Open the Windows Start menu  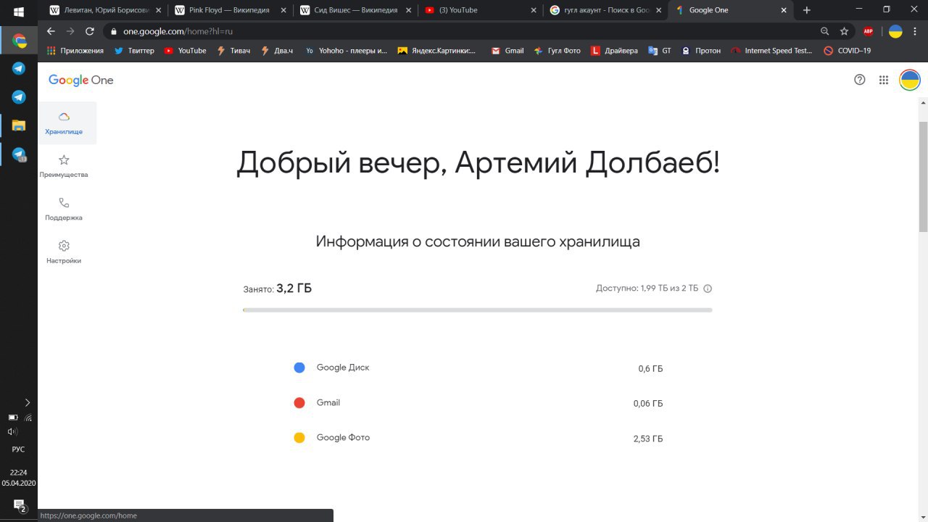tap(19, 11)
